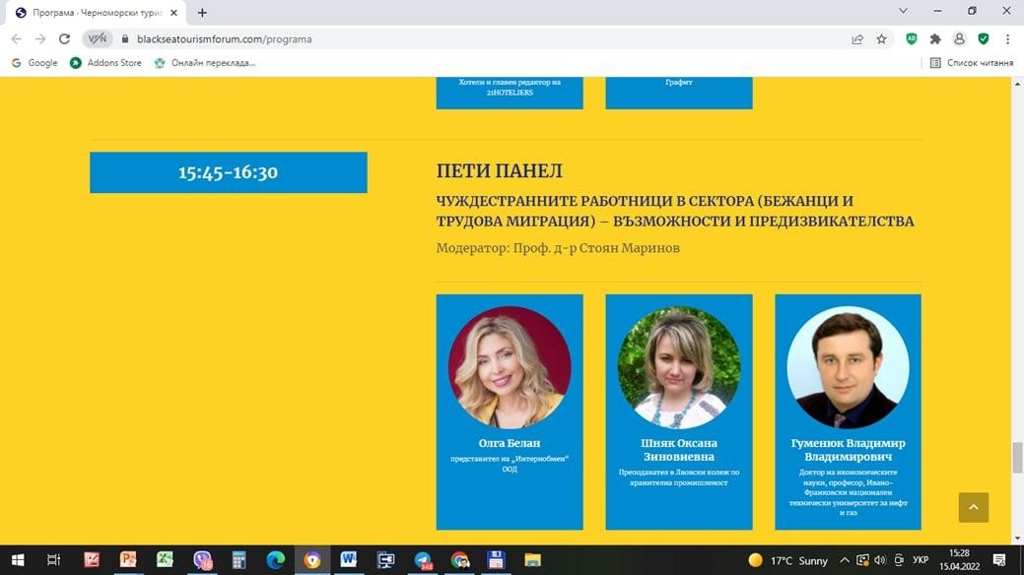1024x575 pixels.
Task: Open Task View on the taskbar
Action: coord(53,560)
